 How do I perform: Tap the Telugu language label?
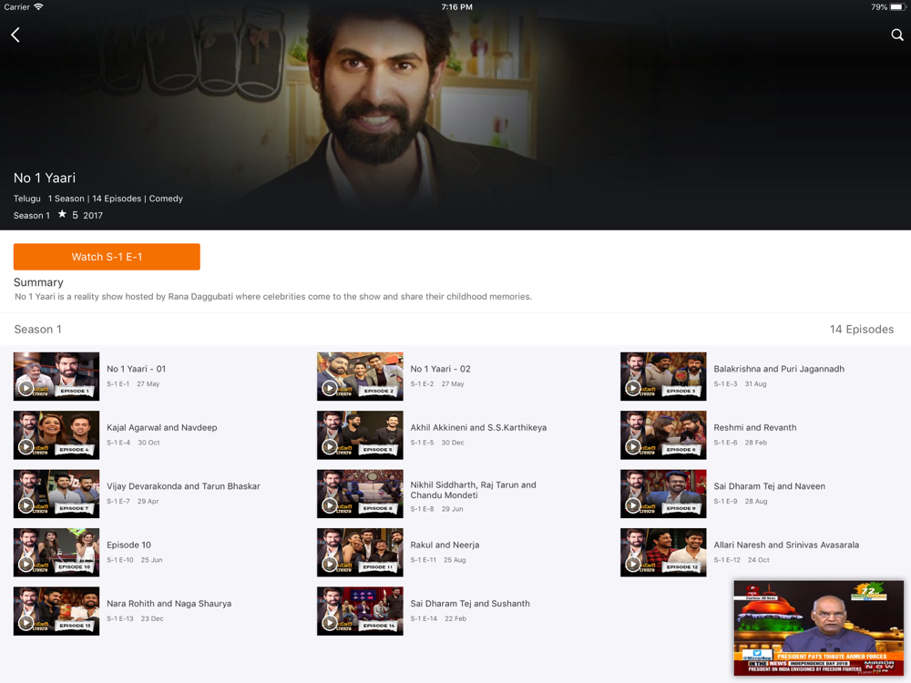click(27, 199)
